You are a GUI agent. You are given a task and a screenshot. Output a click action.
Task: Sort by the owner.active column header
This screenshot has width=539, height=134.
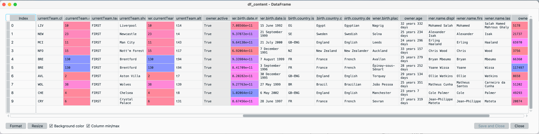(216, 18)
